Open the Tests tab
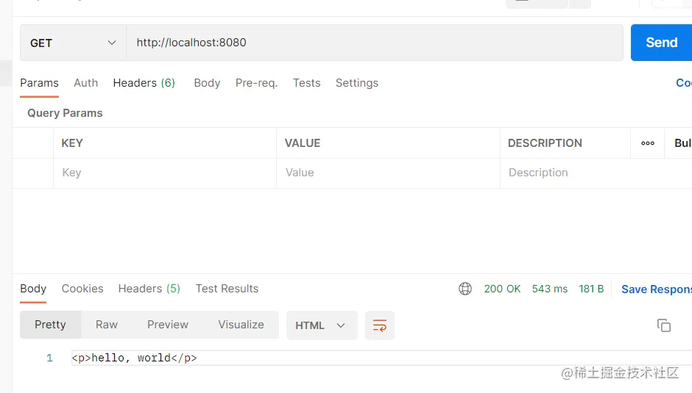692x393 pixels. pyautogui.click(x=307, y=83)
